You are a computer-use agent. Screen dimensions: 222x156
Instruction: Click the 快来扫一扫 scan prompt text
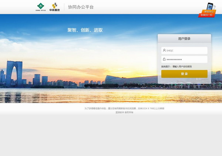[206, 15]
